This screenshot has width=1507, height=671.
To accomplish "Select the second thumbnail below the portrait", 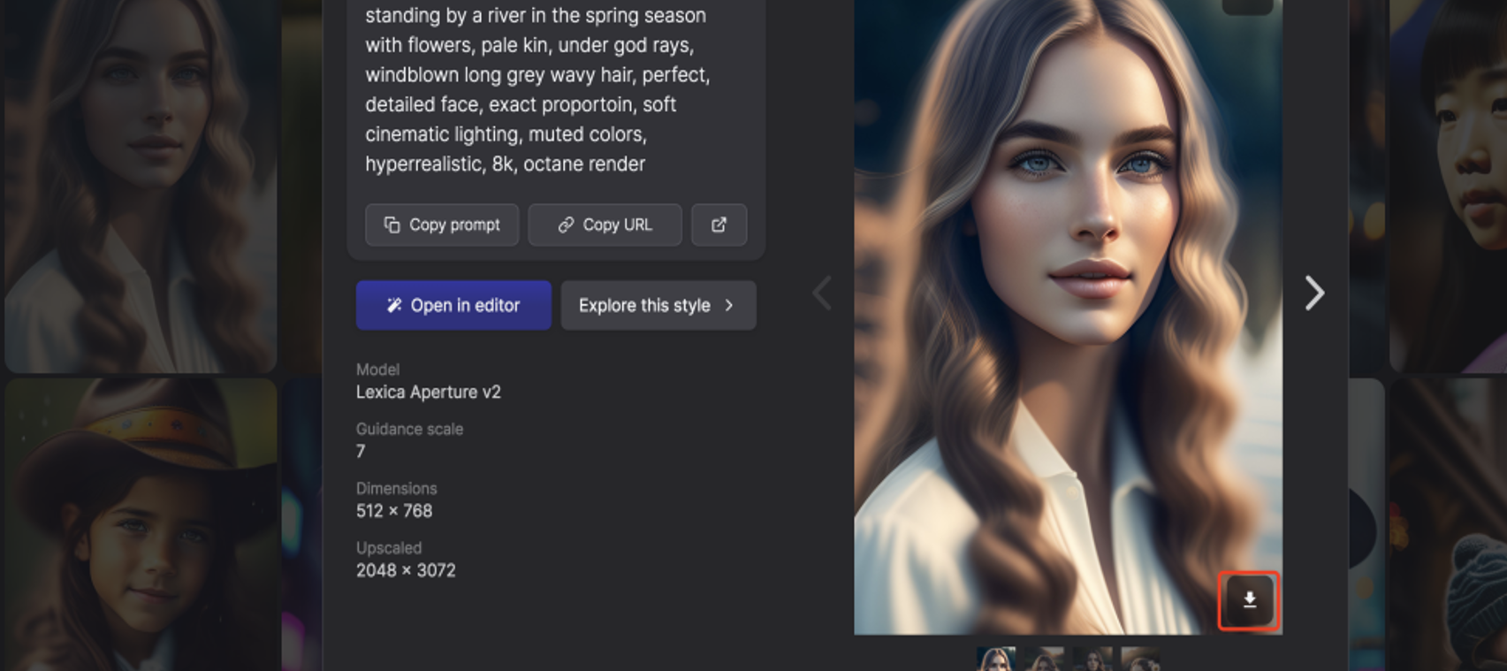I will pyautogui.click(x=1044, y=659).
